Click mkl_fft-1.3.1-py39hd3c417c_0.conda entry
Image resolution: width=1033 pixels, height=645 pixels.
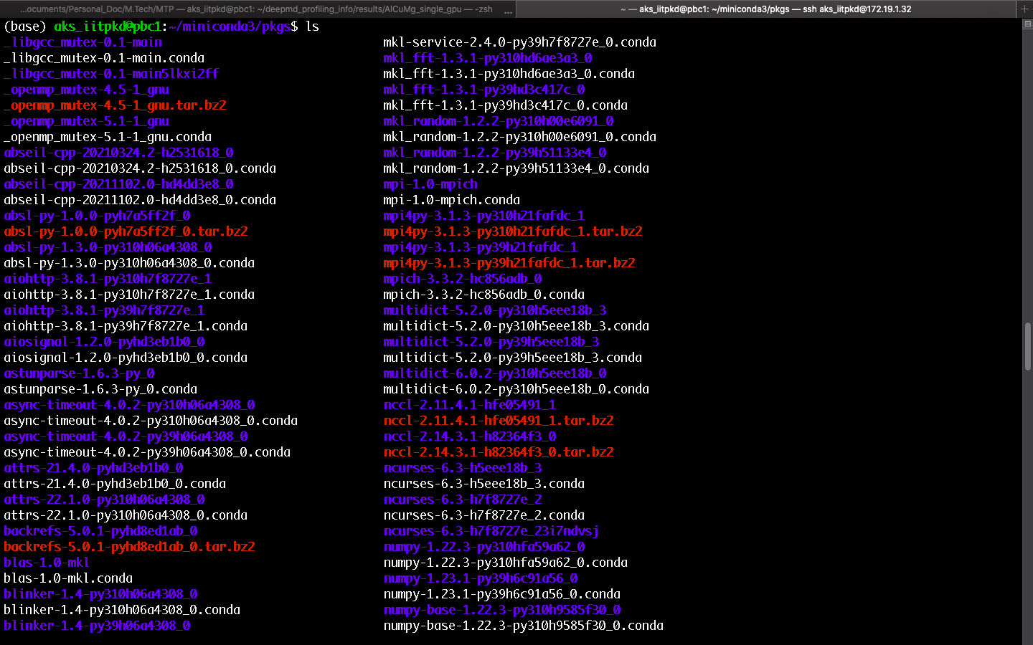(x=506, y=105)
